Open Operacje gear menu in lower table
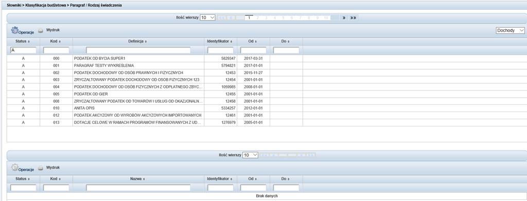Image resolution: width=527 pixels, height=201 pixels. pos(23,168)
